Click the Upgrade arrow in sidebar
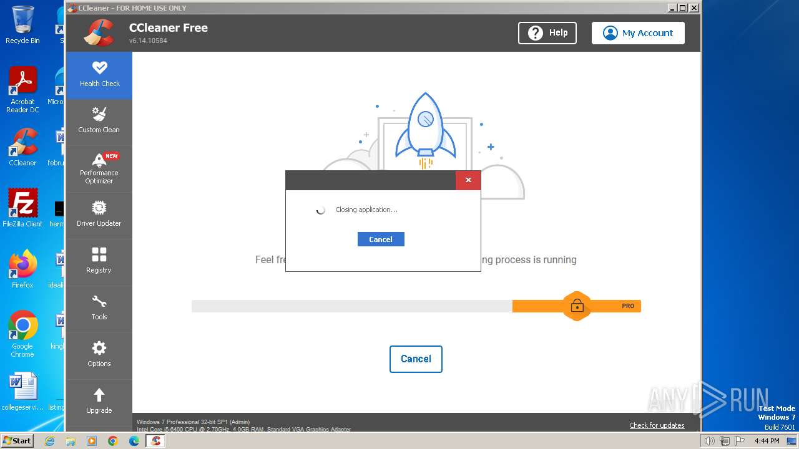799x449 pixels. pyautogui.click(x=99, y=395)
